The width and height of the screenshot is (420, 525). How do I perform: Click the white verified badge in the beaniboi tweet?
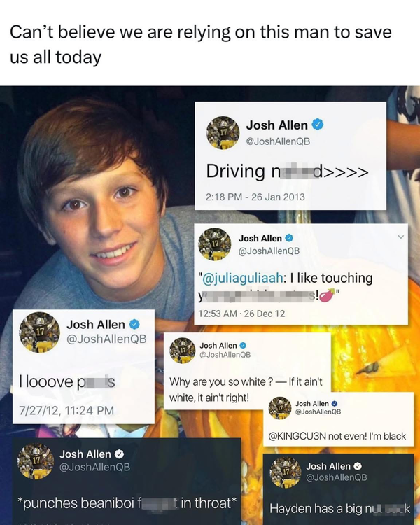[120, 454]
